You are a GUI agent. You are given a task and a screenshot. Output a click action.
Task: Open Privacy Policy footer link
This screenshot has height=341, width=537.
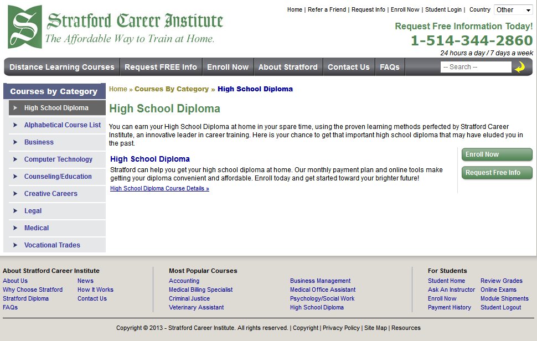(341, 328)
